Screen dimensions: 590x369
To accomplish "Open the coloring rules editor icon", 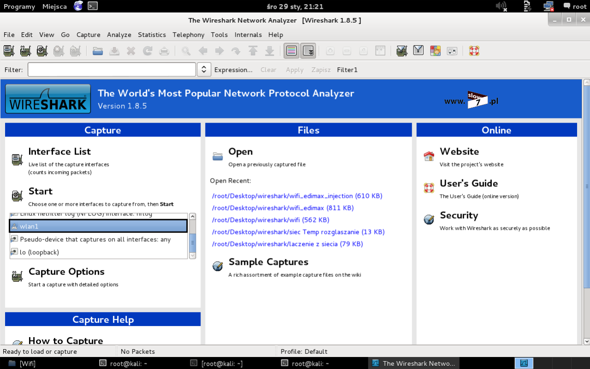I will (x=435, y=51).
